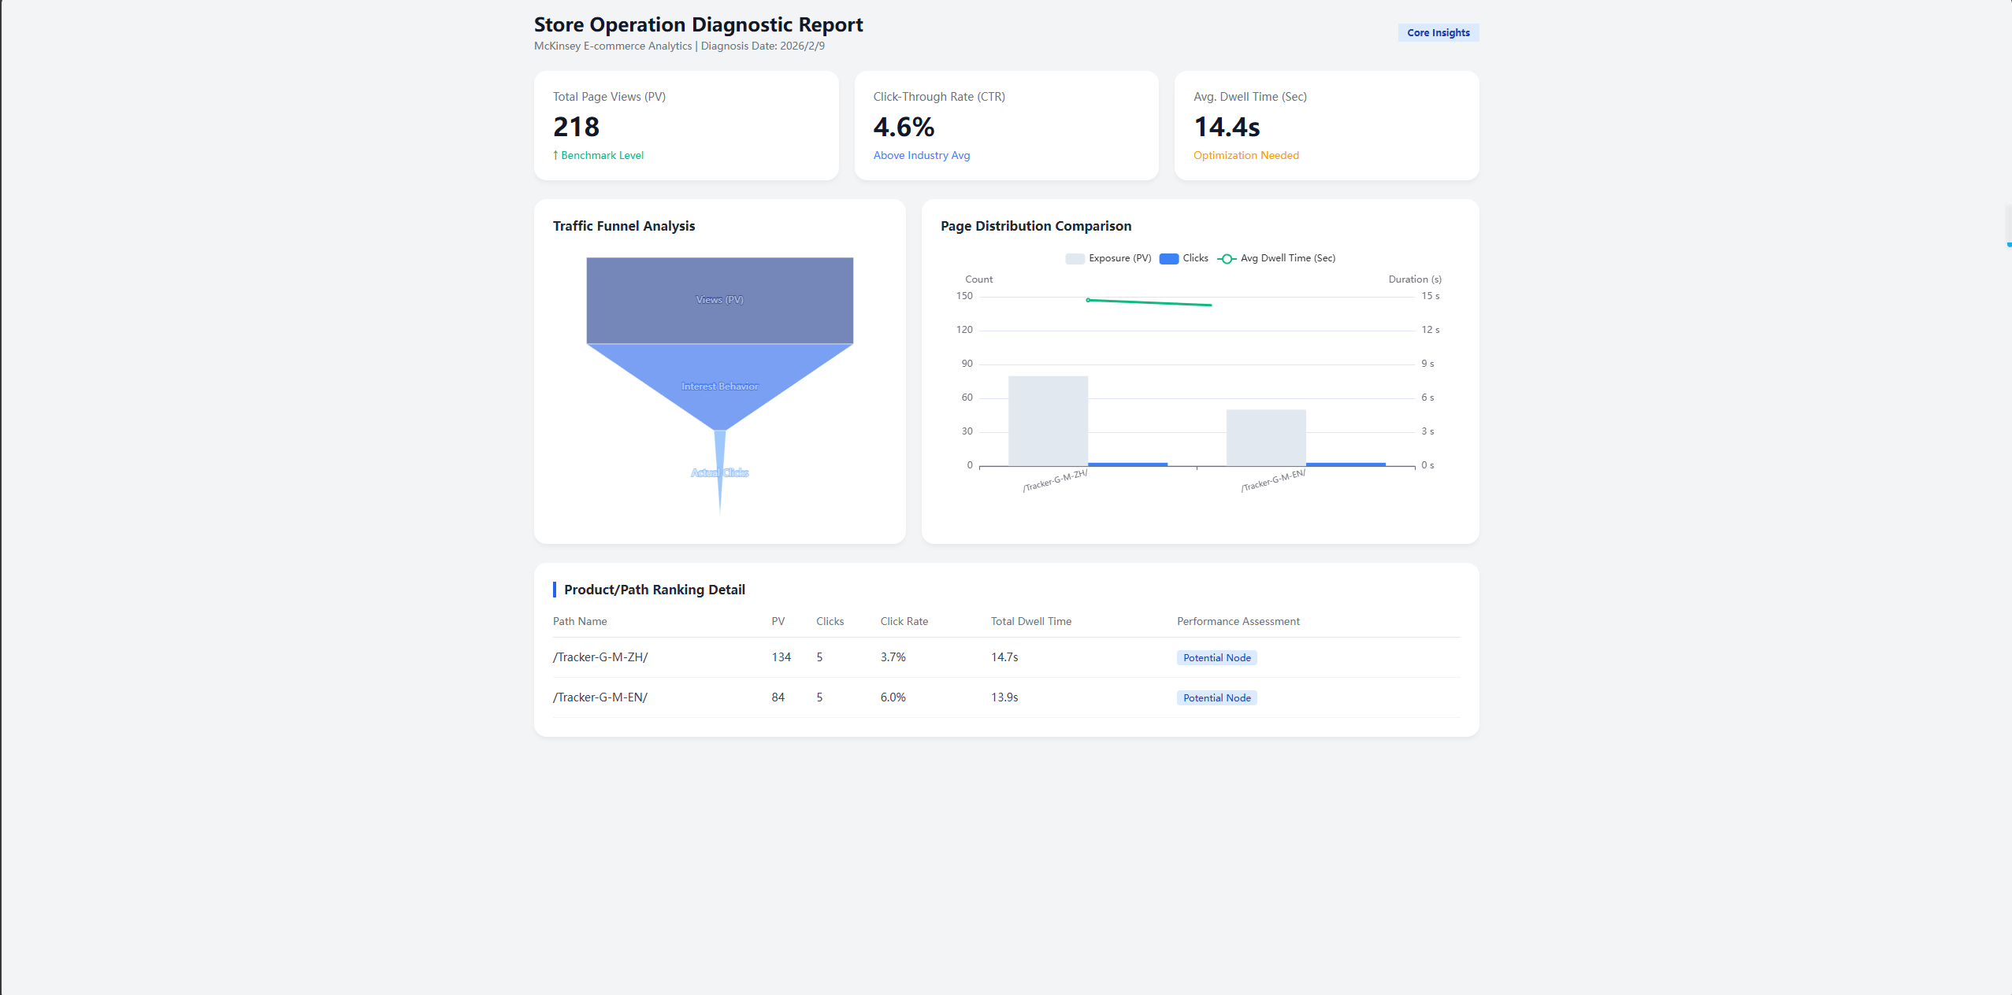
Task: Click the Exposure (PV) gray legend swatch
Action: 1075,258
